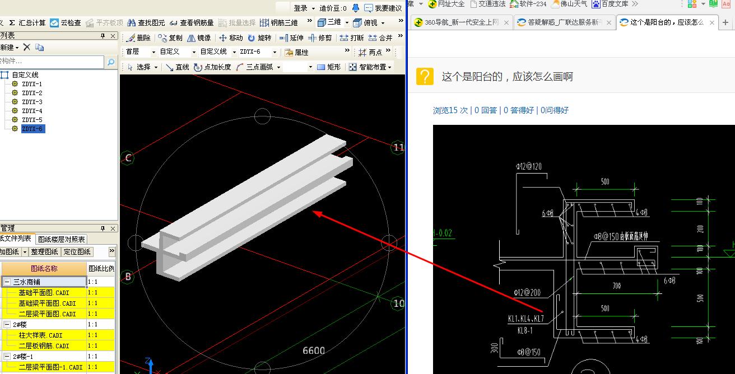735x374 pixels.
Task: Select ZDYX-3 in component tree
Action: pyautogui.click(x=32, y=102)
